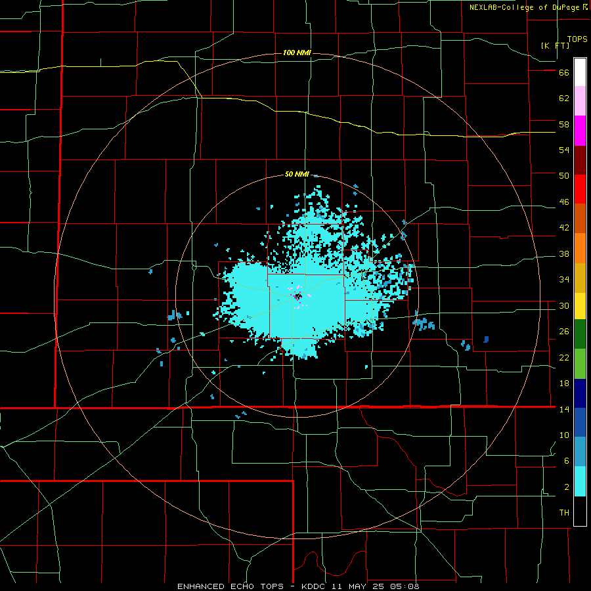Click the 62 value on scale

click(x=564, y=98)
